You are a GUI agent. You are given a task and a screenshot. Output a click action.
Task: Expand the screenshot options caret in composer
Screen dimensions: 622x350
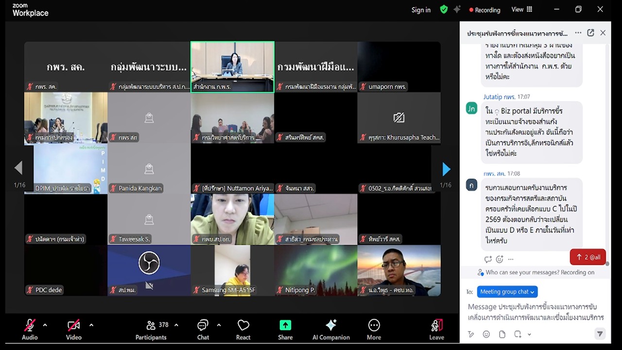[x=529, y=334]
